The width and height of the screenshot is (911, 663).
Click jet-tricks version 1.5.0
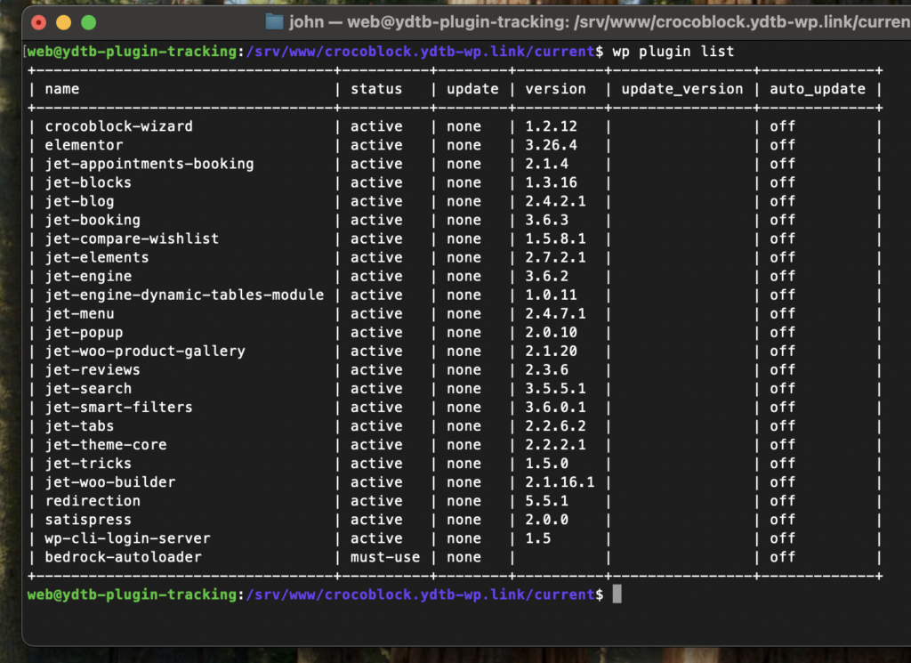547,463
